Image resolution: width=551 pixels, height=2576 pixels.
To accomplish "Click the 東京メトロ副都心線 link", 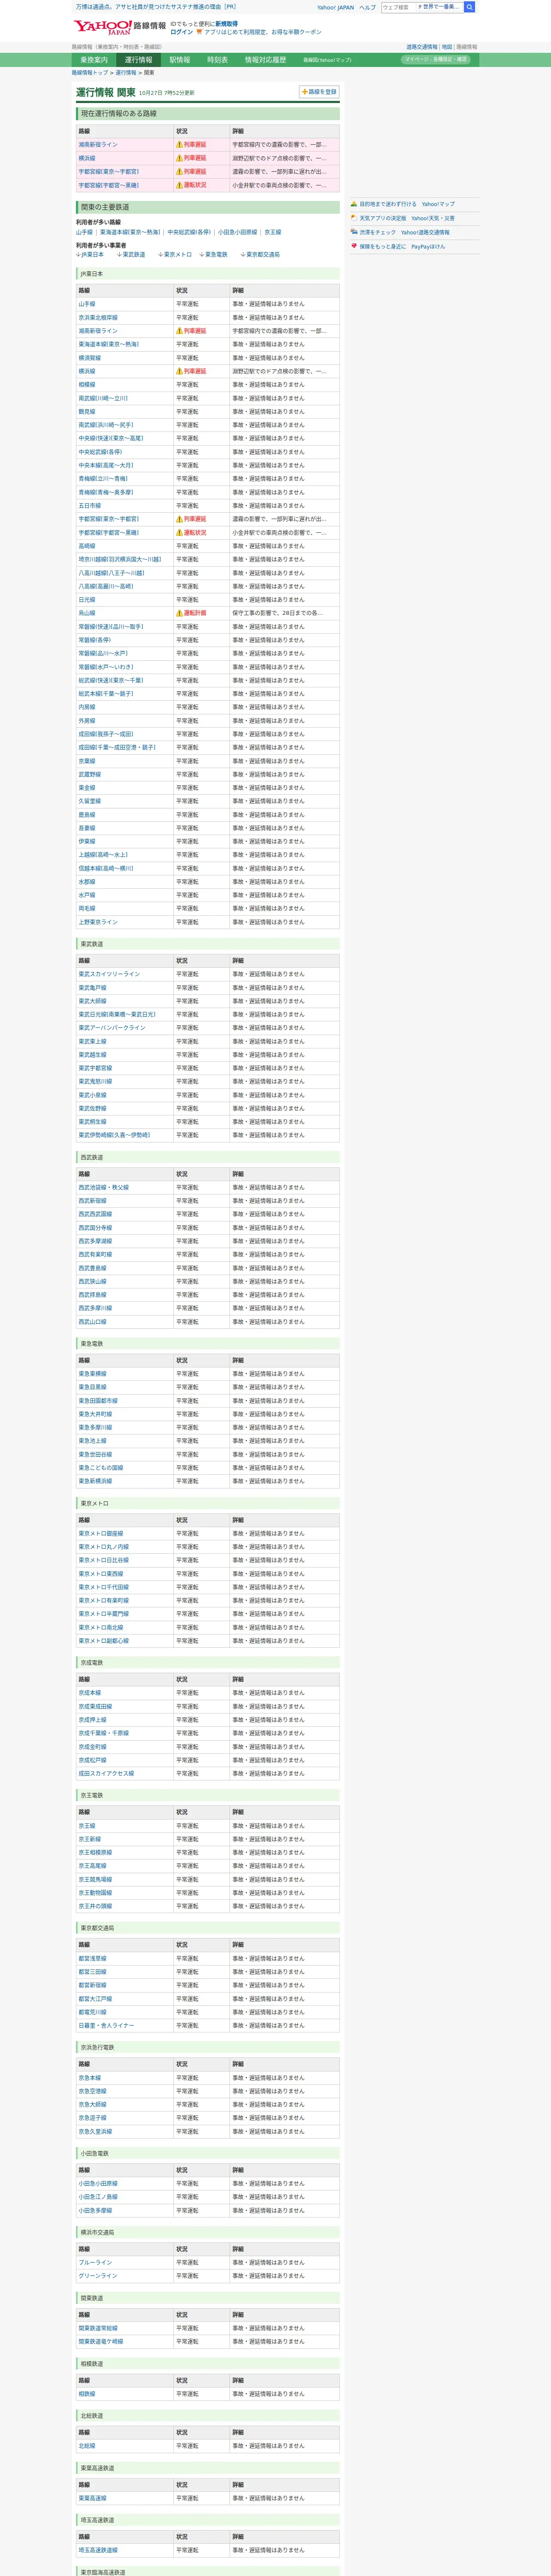I will (104, 1641).
